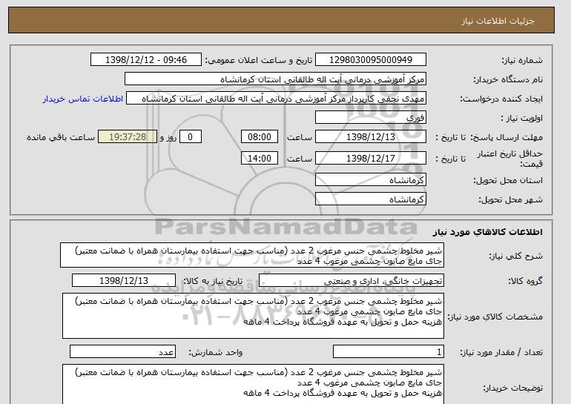Click the شهر محل تحویل field

point(370,199)
